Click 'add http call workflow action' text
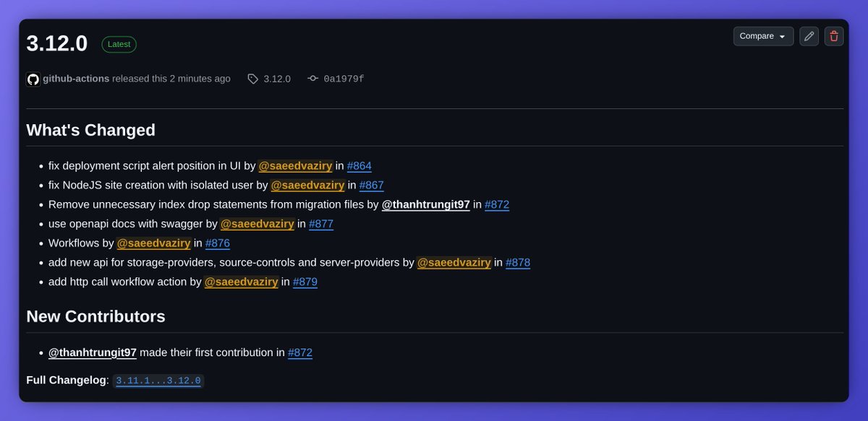This screenshot has height=421, width=868. coord(118,282)
